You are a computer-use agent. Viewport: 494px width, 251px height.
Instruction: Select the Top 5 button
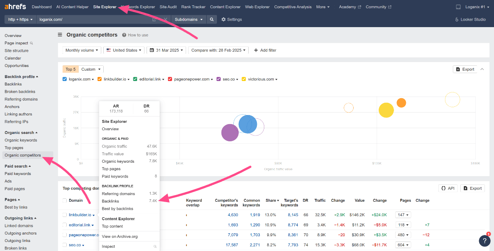click(x=70, y=69)
